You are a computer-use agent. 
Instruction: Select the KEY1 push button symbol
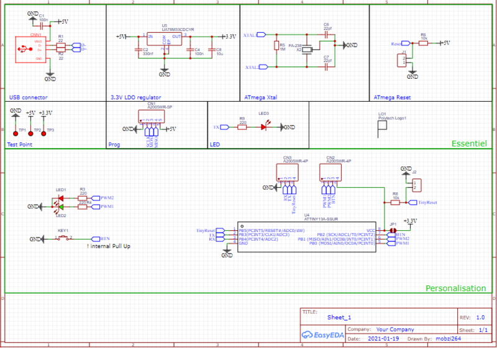click(64, 239)
